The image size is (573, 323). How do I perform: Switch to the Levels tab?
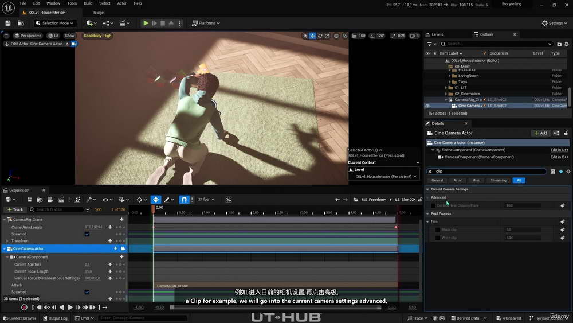(437, 34)
